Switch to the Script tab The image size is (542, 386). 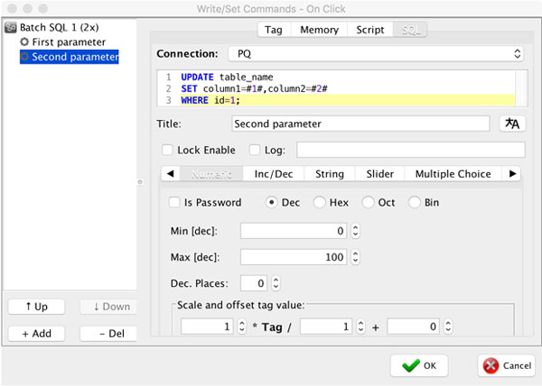[x=369, y=30]
